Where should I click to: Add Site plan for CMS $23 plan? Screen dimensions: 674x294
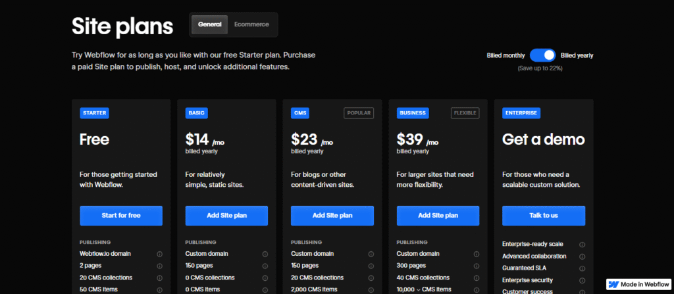tap(332, 215)
